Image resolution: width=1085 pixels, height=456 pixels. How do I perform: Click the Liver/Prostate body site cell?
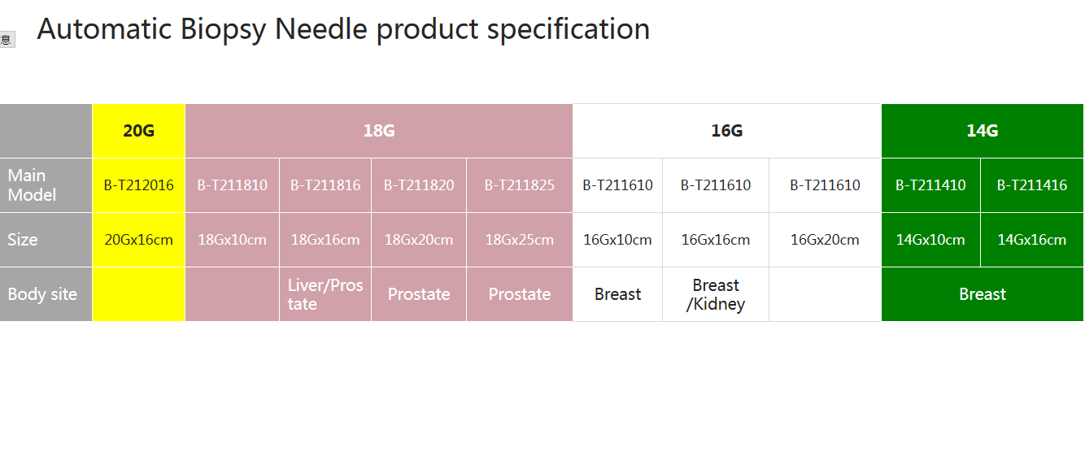(x=325, y=294)
